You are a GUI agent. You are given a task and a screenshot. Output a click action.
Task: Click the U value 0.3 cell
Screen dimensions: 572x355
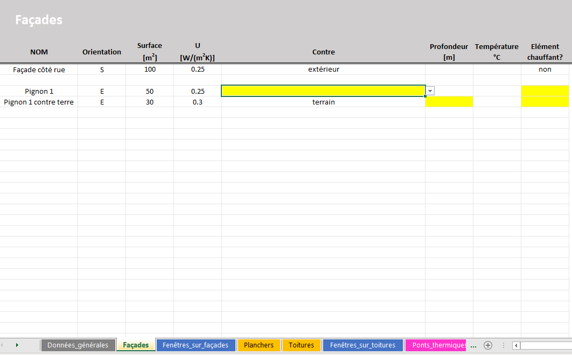(197, 102)
